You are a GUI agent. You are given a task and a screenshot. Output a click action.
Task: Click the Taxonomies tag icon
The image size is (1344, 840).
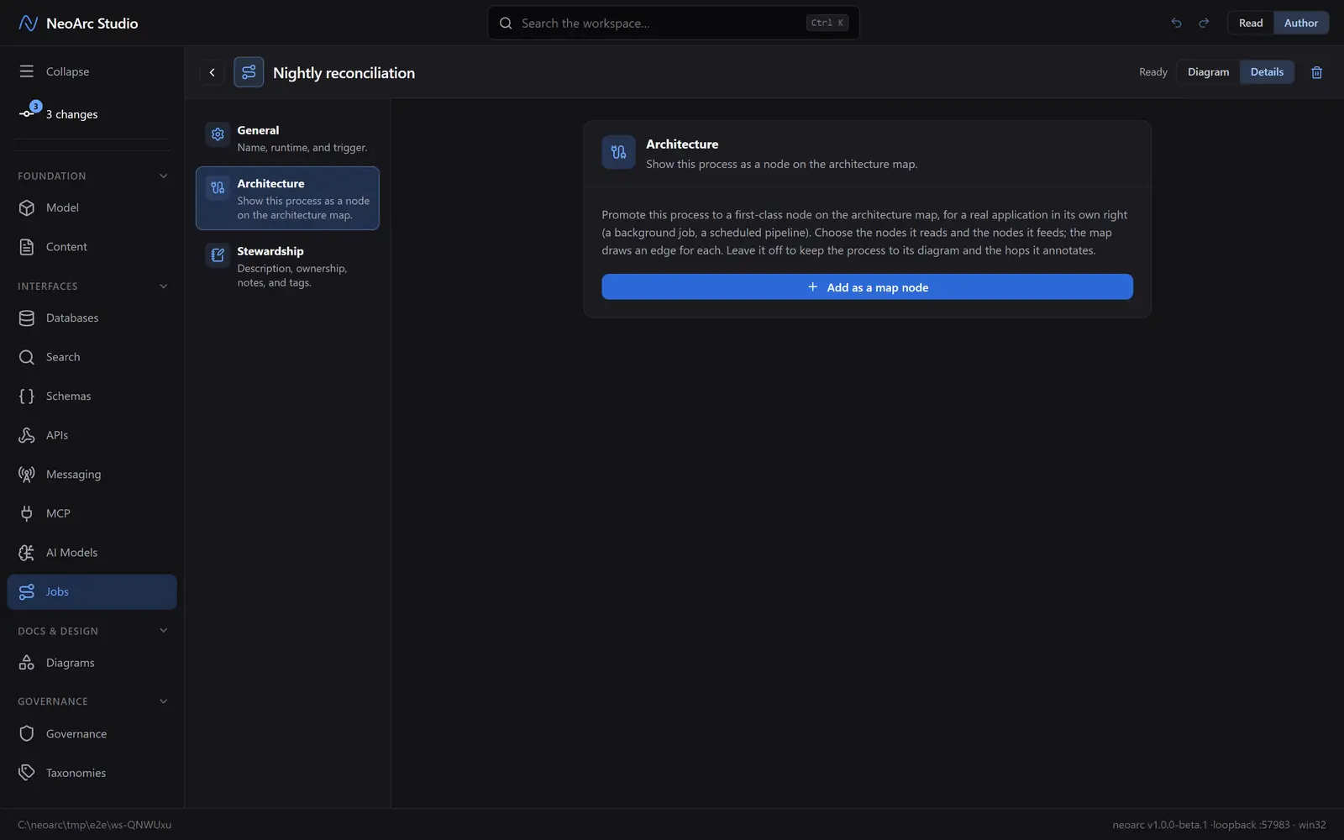[27, 773]
